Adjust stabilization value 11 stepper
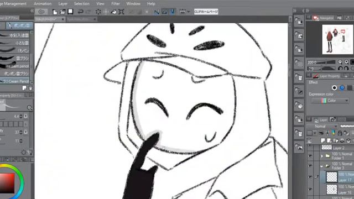This screenshot has height=199, width=354. [21, 141]
